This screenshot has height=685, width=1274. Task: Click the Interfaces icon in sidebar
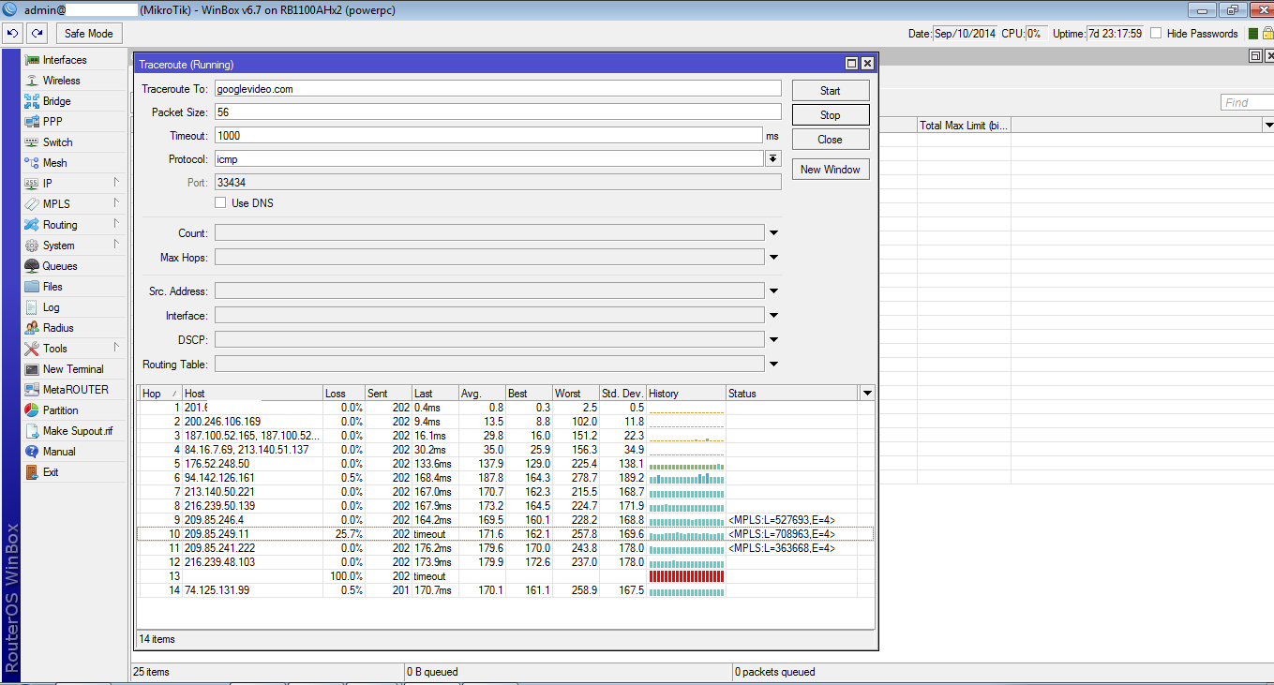click(32, 60)
